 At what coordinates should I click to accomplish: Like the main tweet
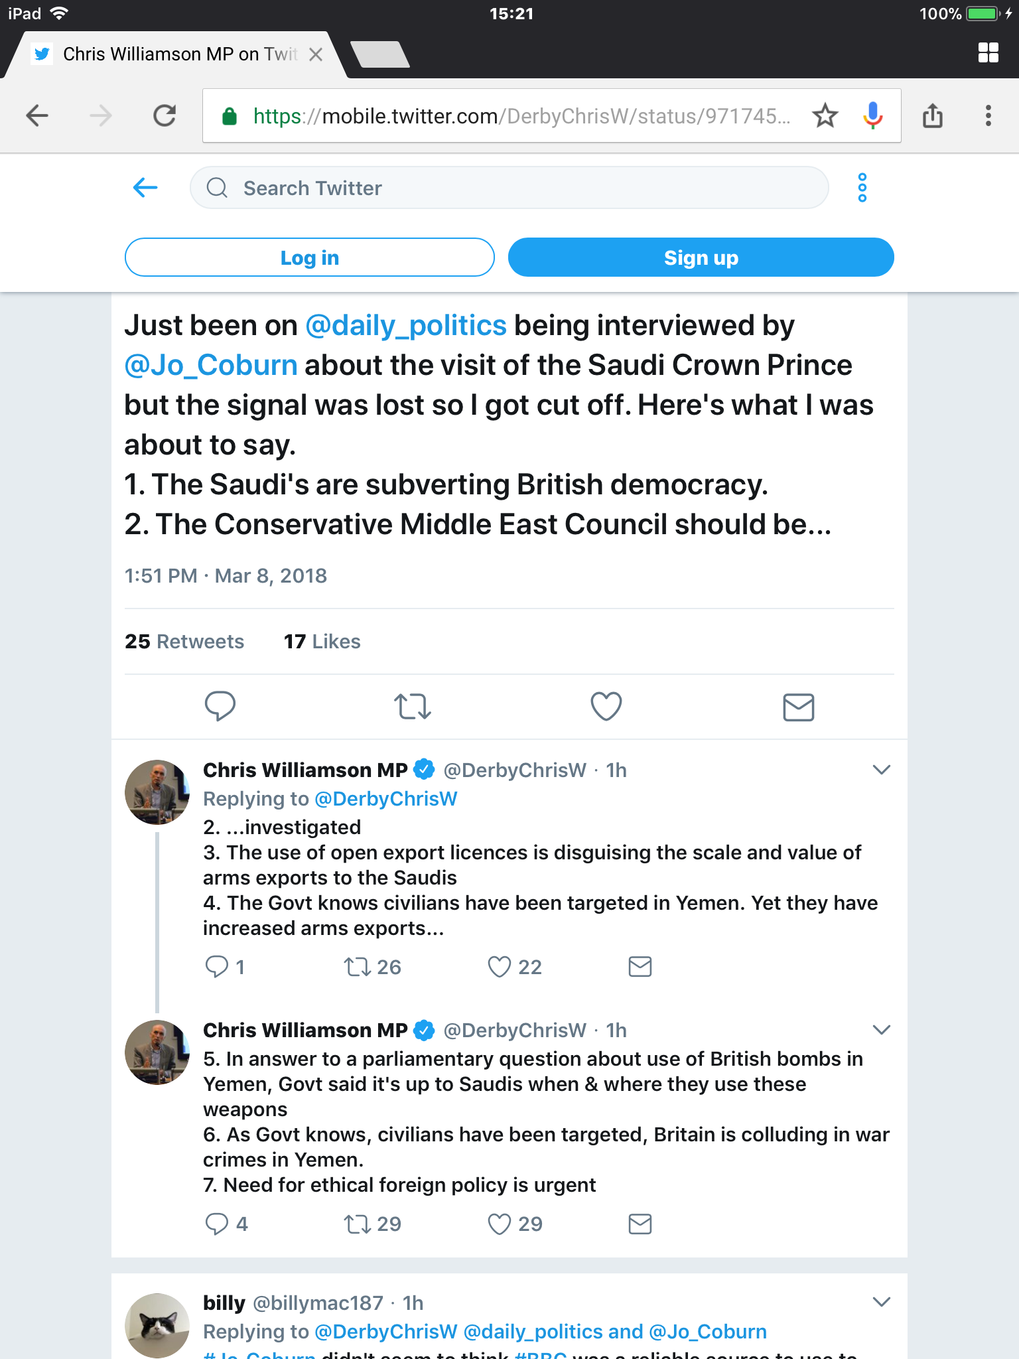coord(606,706)
